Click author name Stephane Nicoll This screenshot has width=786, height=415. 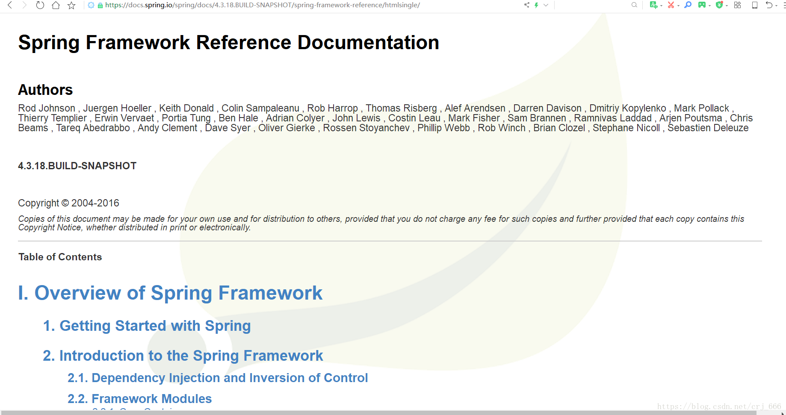click(x=626, y=128)
